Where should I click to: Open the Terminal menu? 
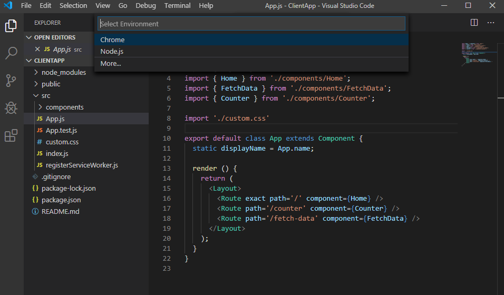(178, 5)
